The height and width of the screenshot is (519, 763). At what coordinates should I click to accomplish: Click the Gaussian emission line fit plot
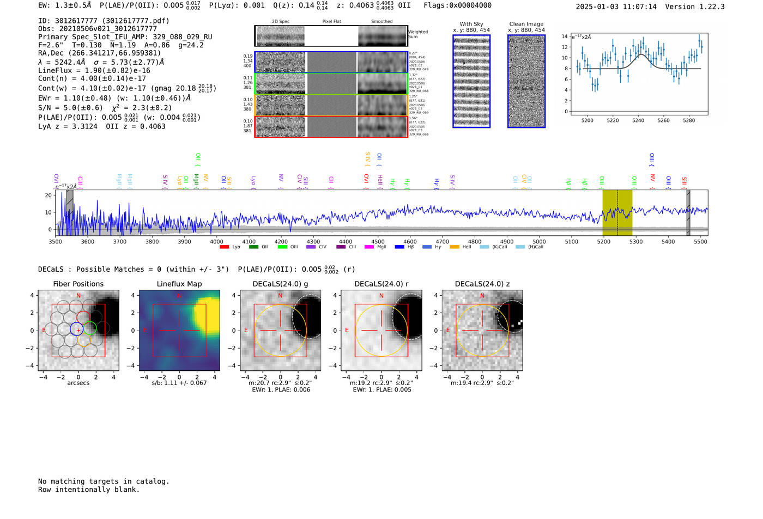coord(639,74)
